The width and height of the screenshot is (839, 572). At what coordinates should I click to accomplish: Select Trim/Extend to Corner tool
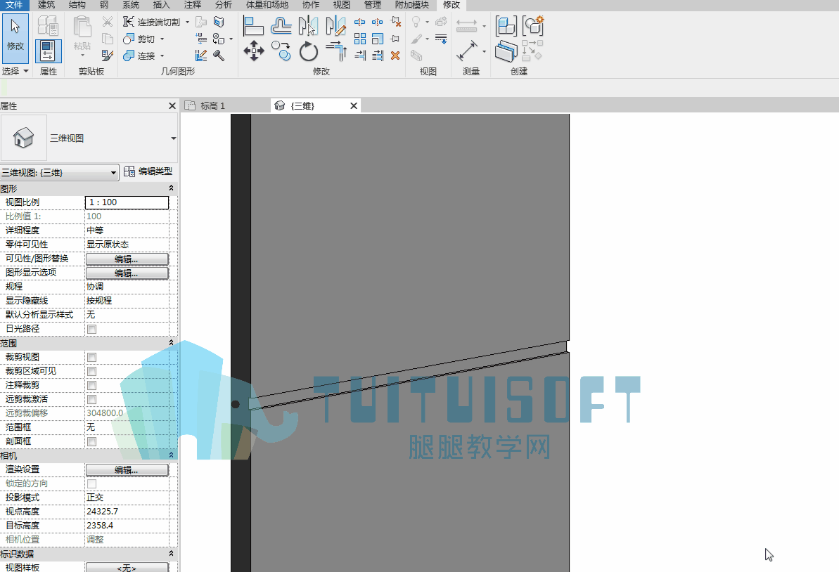click(335, 51)
